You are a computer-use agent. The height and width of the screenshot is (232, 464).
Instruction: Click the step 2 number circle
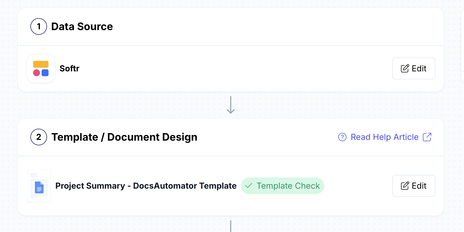pyautogui.click(x=39, y=137)
